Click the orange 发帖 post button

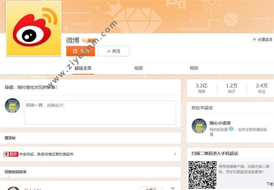tap(80, 51)
